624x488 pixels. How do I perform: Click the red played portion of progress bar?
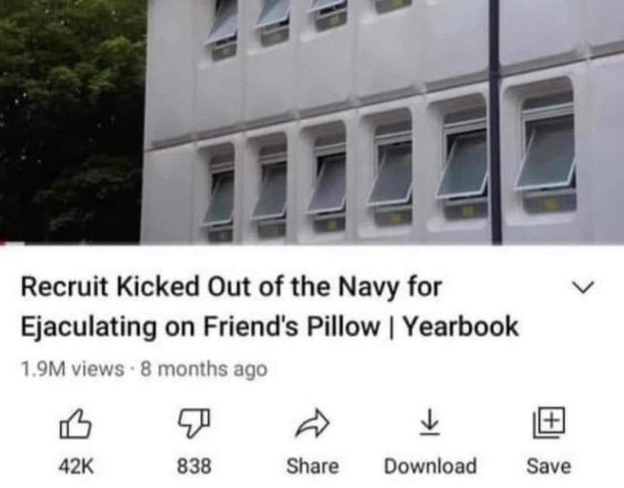(x=12, y=243)
